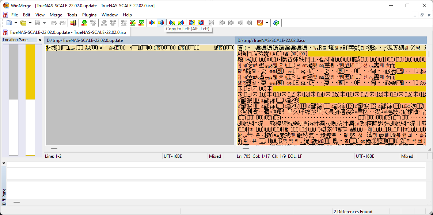This screenshot has width=433, height=215.
Task: Restore the inner document window
Action: click(422, 15)
